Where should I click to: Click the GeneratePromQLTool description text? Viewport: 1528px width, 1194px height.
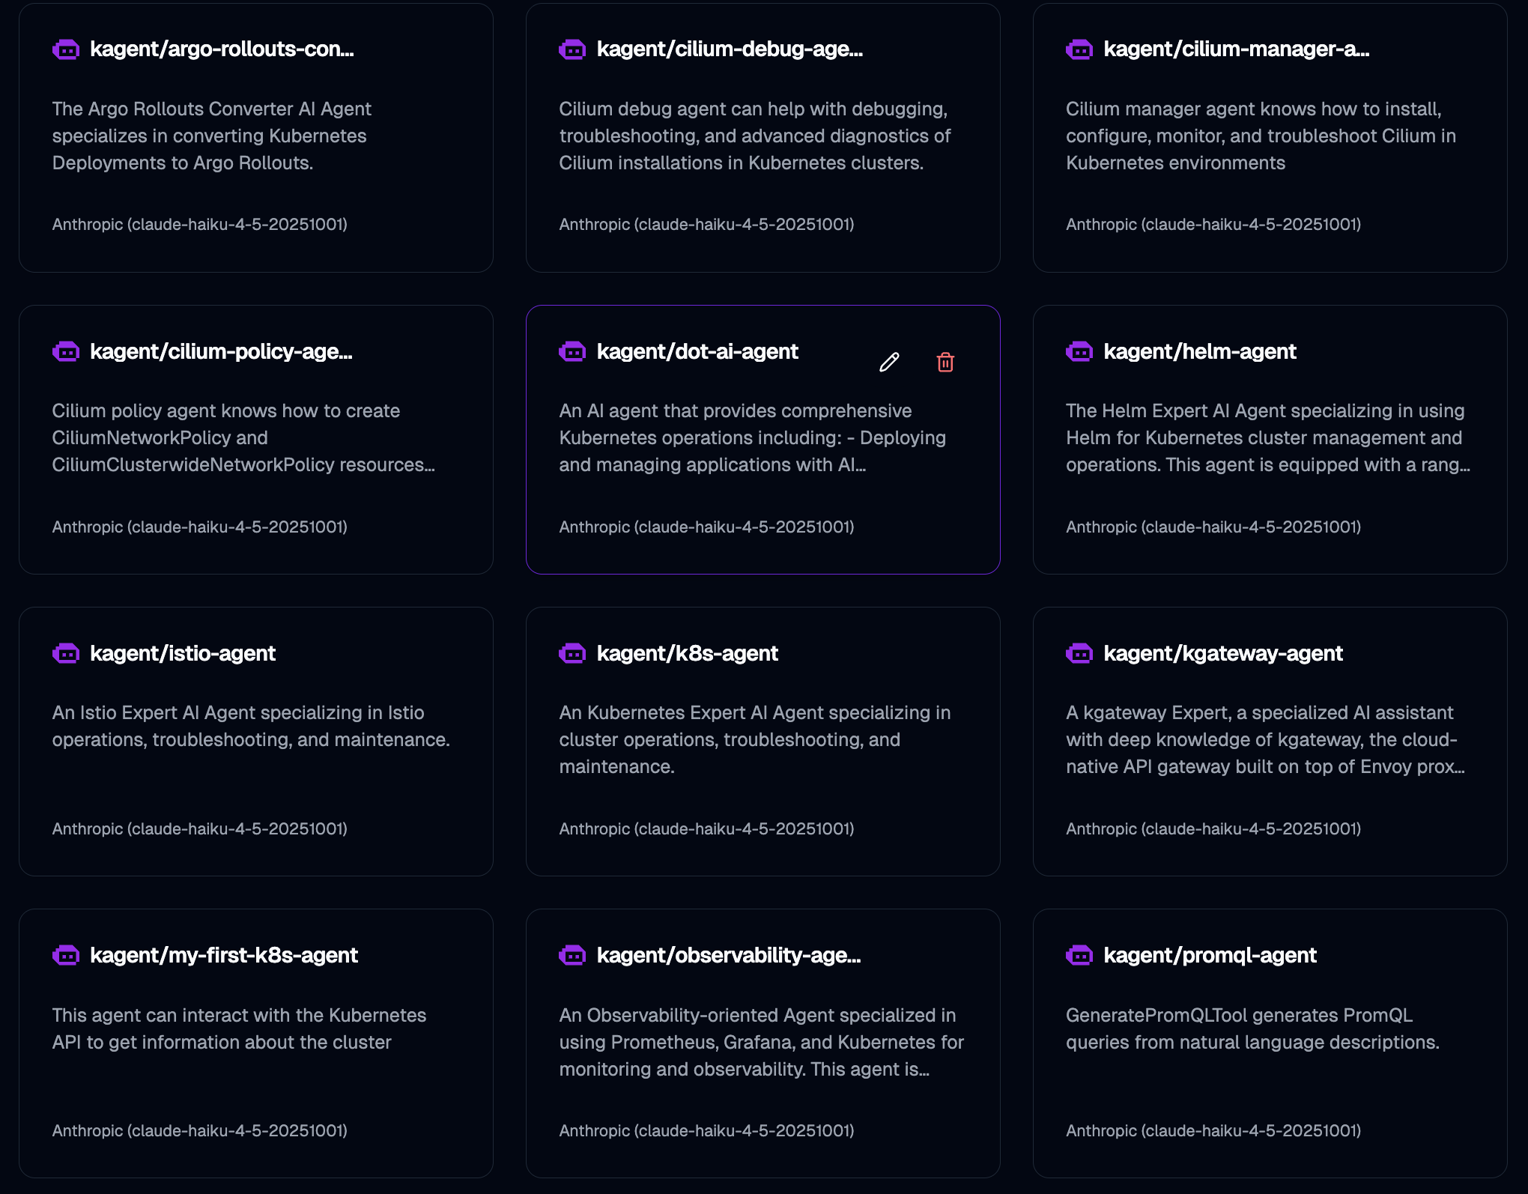click(x=1252, y=1028)
